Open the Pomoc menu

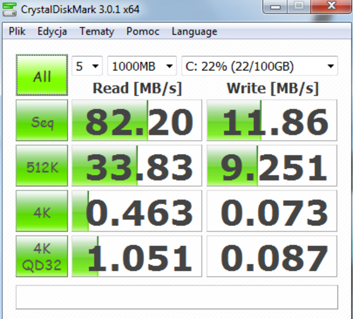142,31
